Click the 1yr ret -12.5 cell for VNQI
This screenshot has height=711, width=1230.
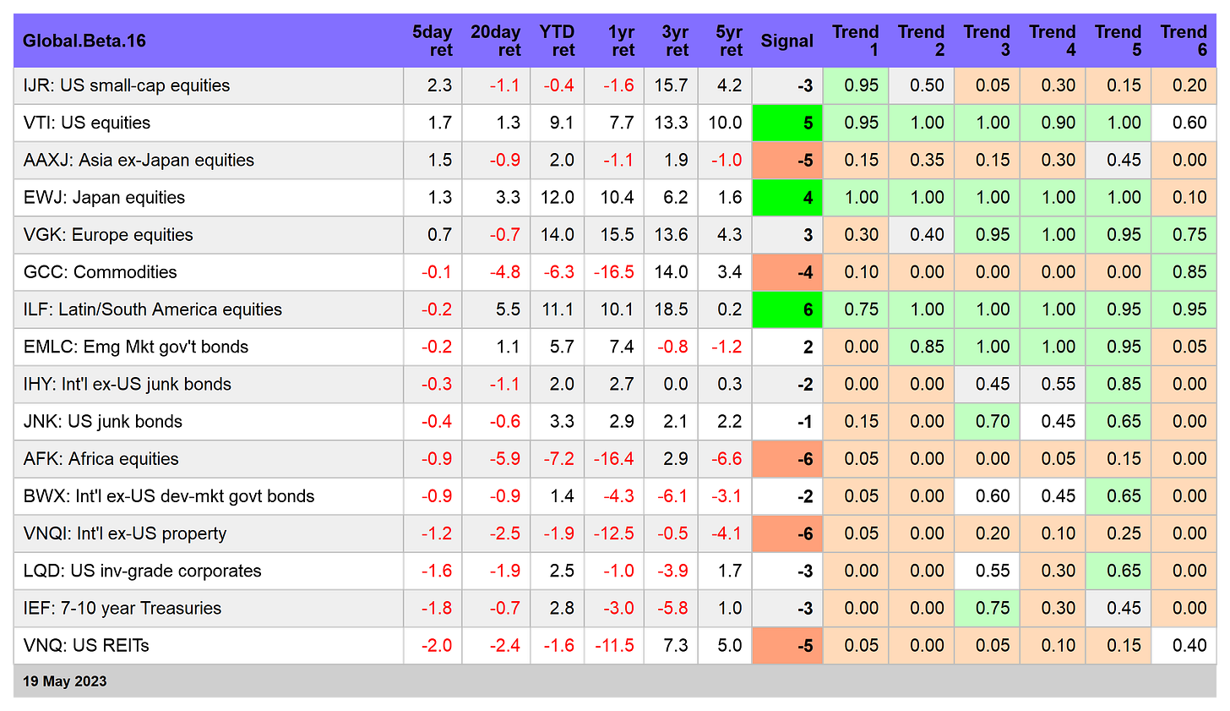pos(614,533)
